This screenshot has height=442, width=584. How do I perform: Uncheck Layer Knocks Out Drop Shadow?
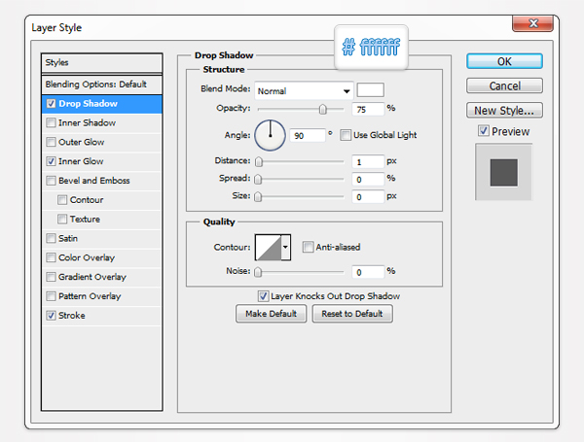(263, 295)
